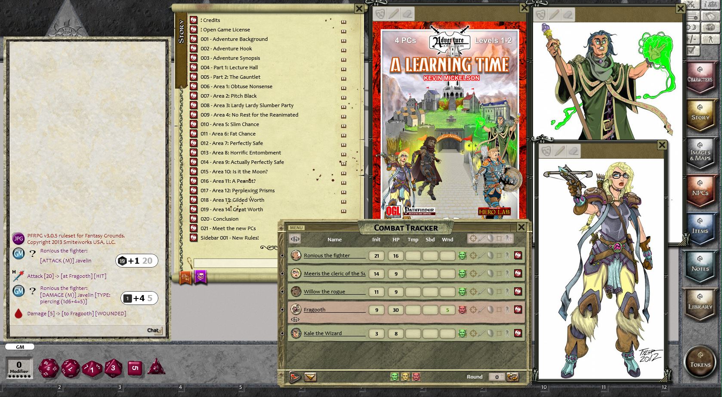Open the Tokens panel in the sidebar

pyautogui.click(x=700, y=363)
